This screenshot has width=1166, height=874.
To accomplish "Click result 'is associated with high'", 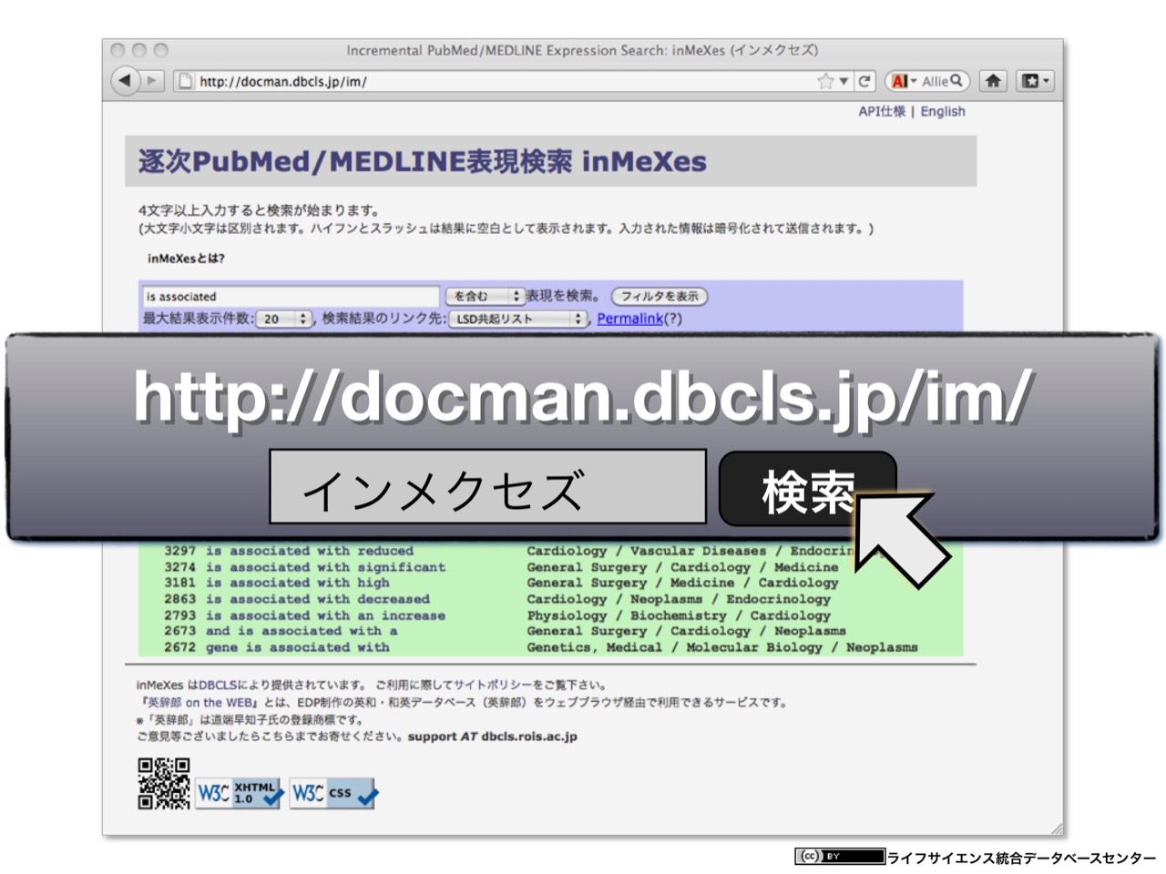I will [298, 583].
